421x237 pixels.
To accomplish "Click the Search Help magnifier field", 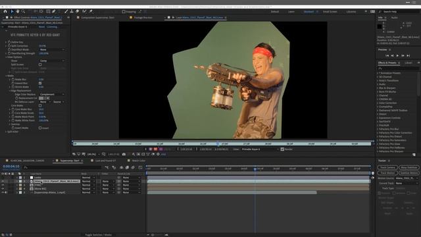I will (399, 12).
